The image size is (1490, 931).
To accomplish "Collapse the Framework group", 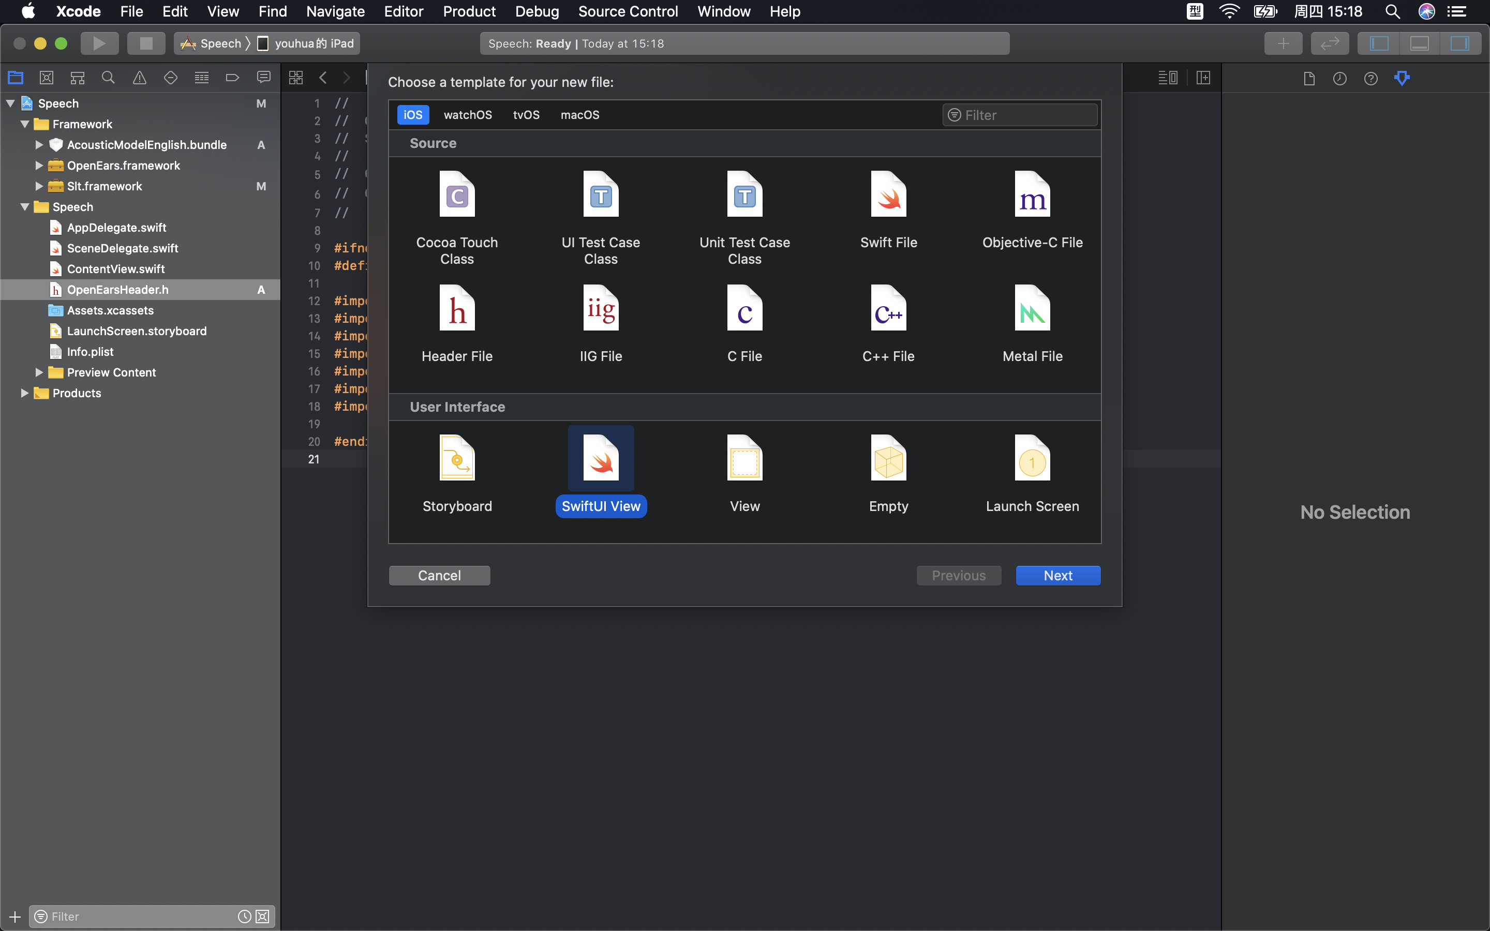I will (x=25, y=124).
